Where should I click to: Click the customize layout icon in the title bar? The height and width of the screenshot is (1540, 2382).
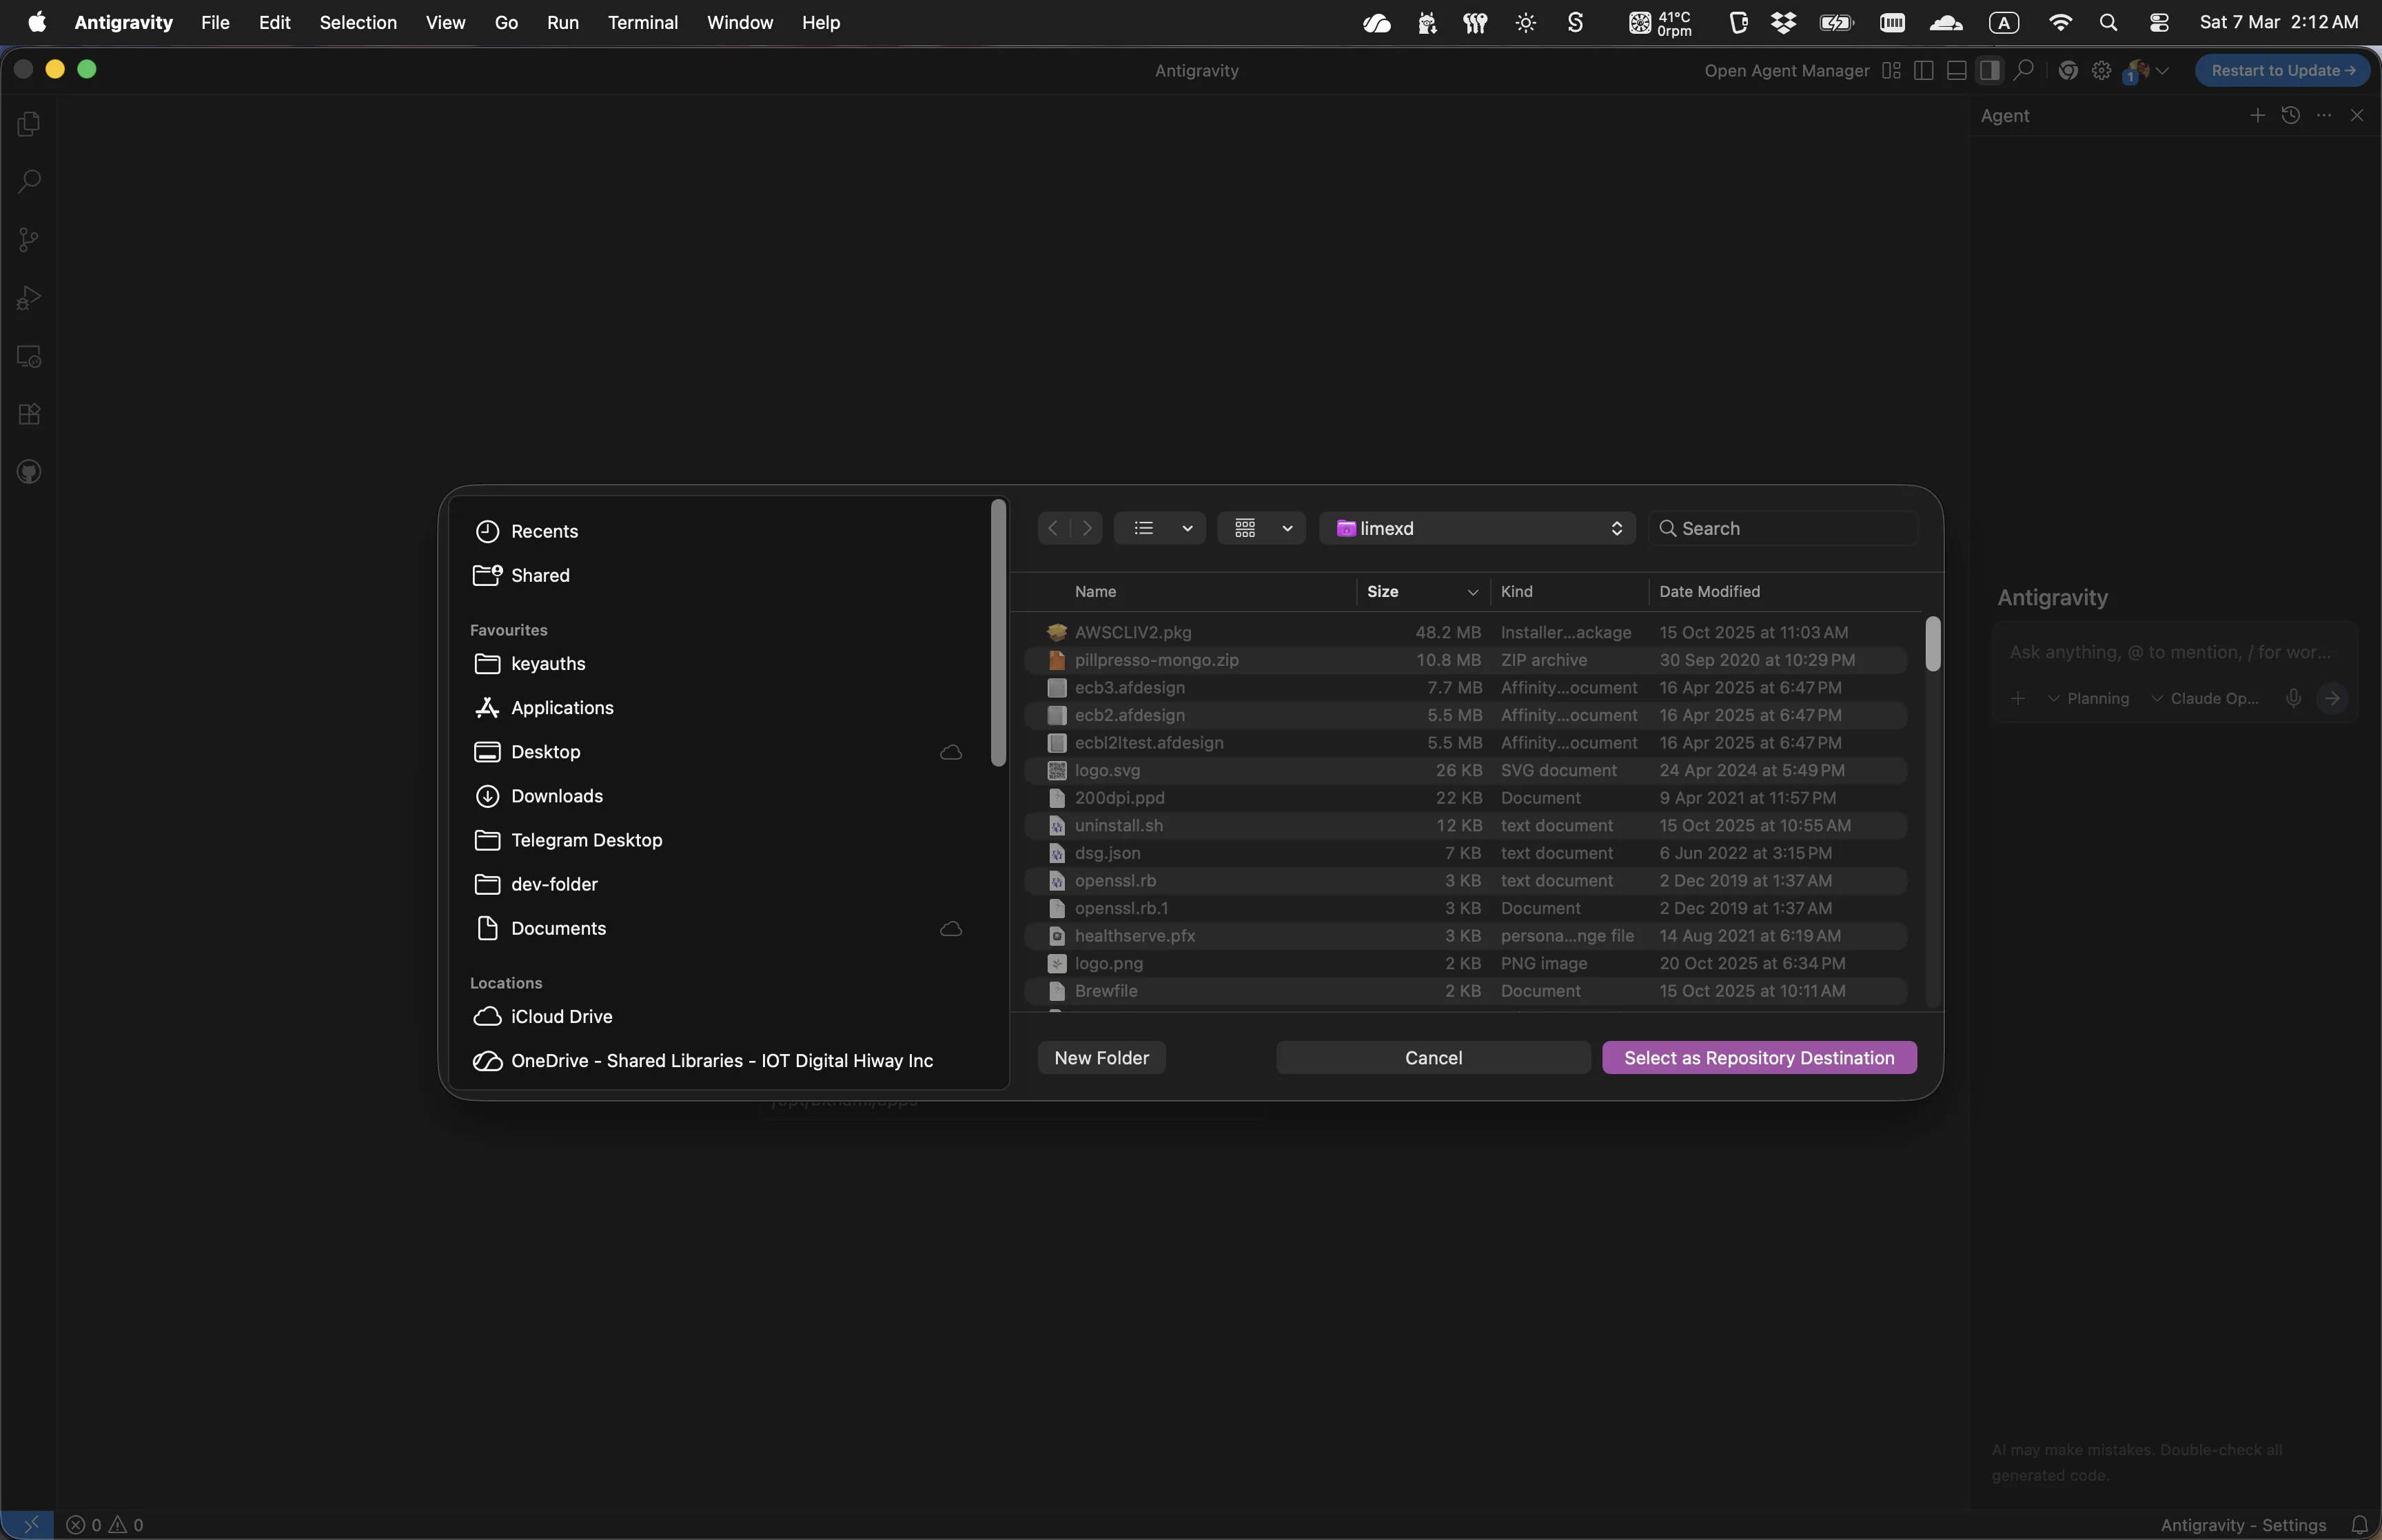pos(1891,70)
